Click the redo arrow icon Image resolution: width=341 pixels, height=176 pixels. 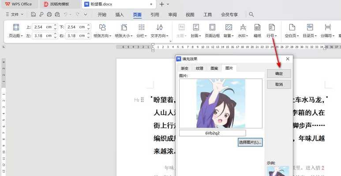coord(78,15)
